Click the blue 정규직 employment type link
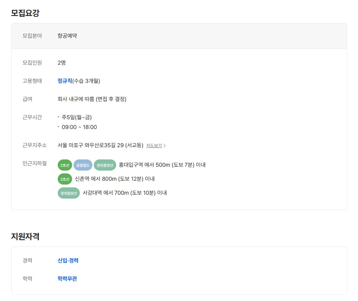The width and height of the screenshot is (358, 301). [x=65, y=81]
